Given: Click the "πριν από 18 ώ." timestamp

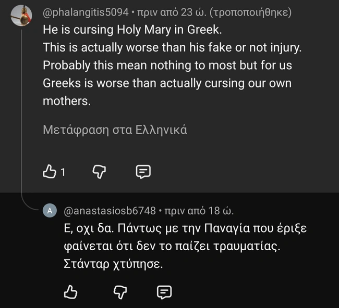Looking at the screenshot, I should pyautogui.click(x=199, y=211).
